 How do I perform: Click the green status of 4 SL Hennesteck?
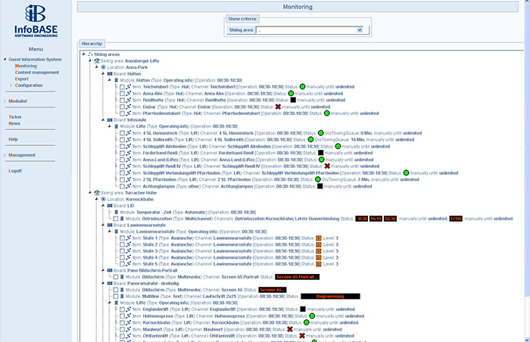321,133
